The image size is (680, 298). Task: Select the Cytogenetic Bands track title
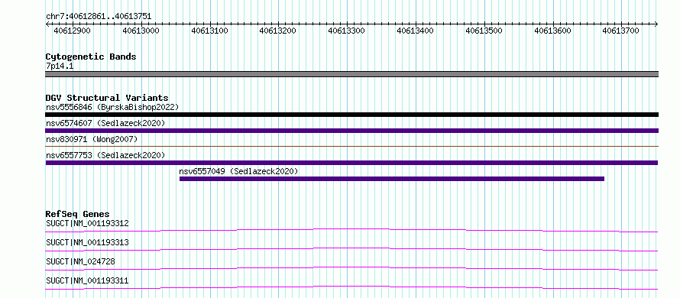[91, 57]
